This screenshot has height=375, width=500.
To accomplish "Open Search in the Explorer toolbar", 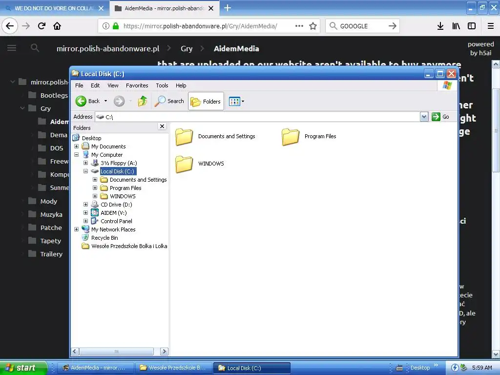I will pyautogui.click(x=169, y=101).
